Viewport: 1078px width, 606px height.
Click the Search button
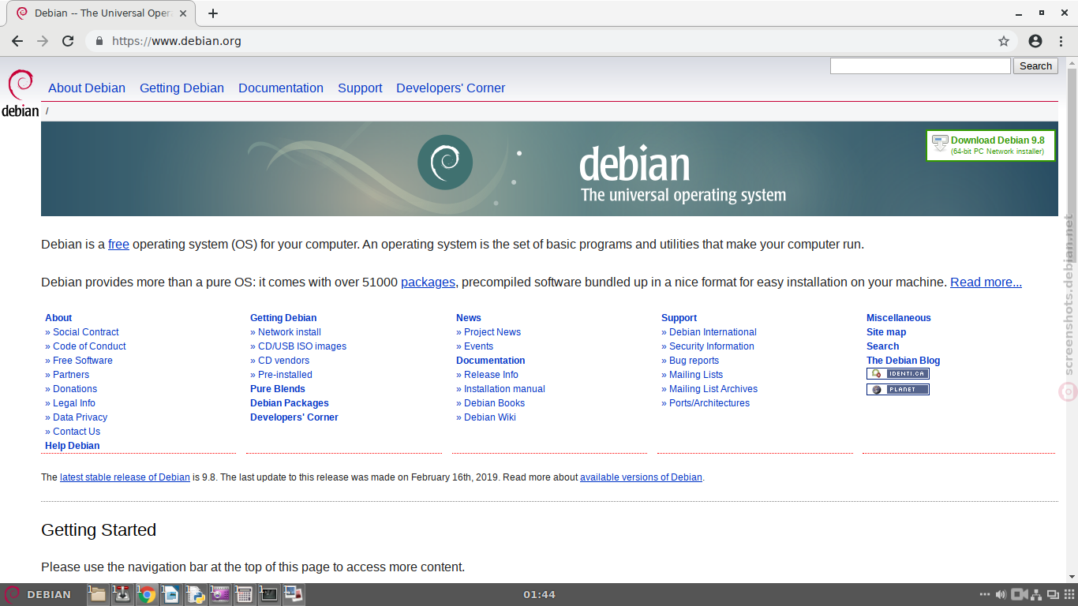click(1035, 66)
